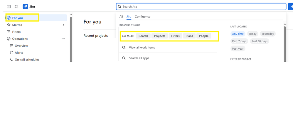
Task: Select the Any time filter
Action: tap(238, 34)
